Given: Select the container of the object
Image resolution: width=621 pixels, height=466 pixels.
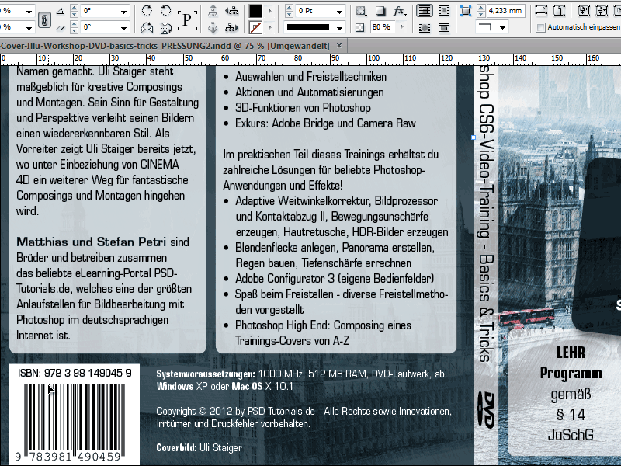Looking at the screenshot, I should point(213,11).
